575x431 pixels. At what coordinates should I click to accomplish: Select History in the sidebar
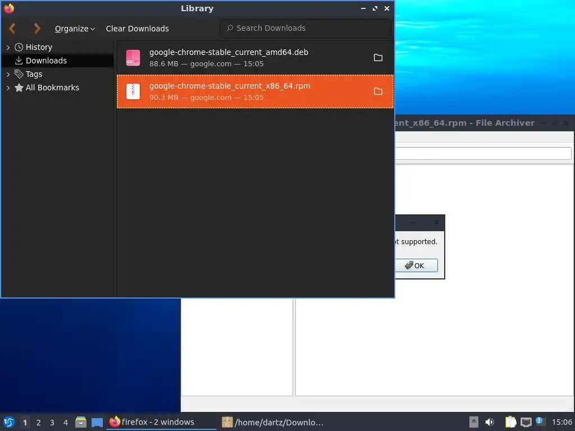point(39,47)
